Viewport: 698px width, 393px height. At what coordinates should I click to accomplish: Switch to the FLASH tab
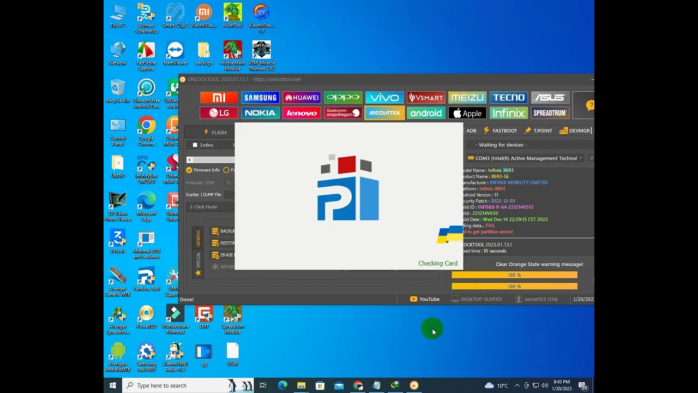coord(215,132)
